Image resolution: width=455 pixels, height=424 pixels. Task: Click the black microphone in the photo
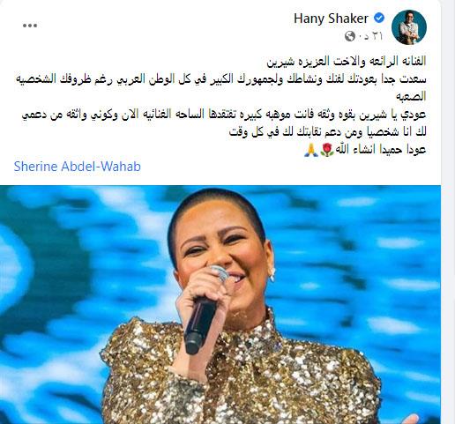pos(198,324)
